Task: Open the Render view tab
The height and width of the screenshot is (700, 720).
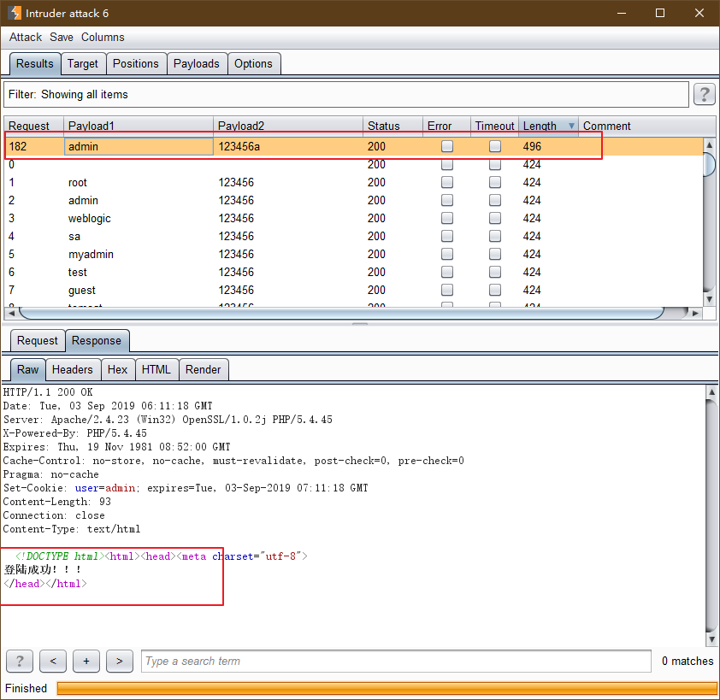Action: coord(204,369)
